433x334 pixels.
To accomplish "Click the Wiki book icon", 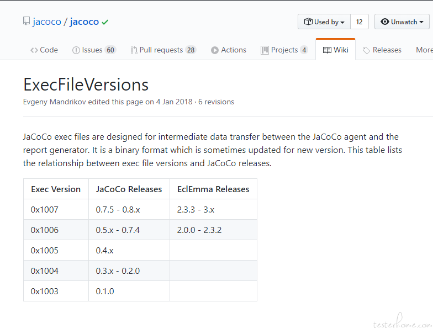I will click(x=327, y=50).
